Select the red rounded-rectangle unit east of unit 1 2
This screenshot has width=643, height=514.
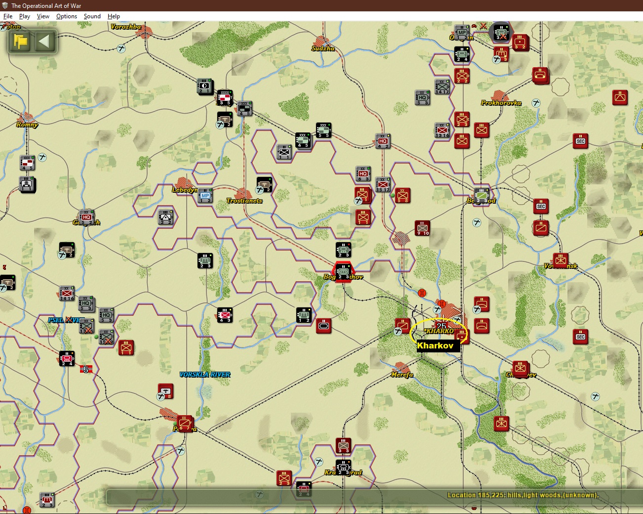click(x=323, y=326)
